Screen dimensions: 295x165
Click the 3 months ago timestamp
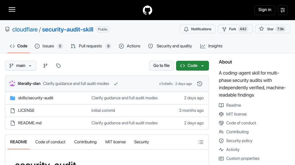[x=191, y=110]
